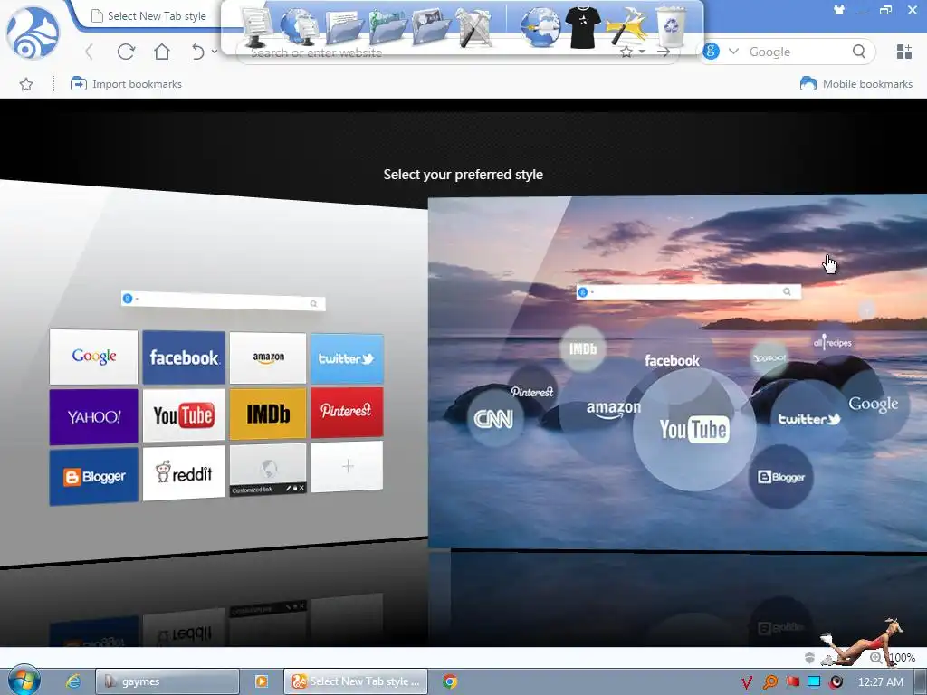Screen dimensions: 927x695
Task: Open the bookmark star dropdown arrow
Action: click(642, 52)
